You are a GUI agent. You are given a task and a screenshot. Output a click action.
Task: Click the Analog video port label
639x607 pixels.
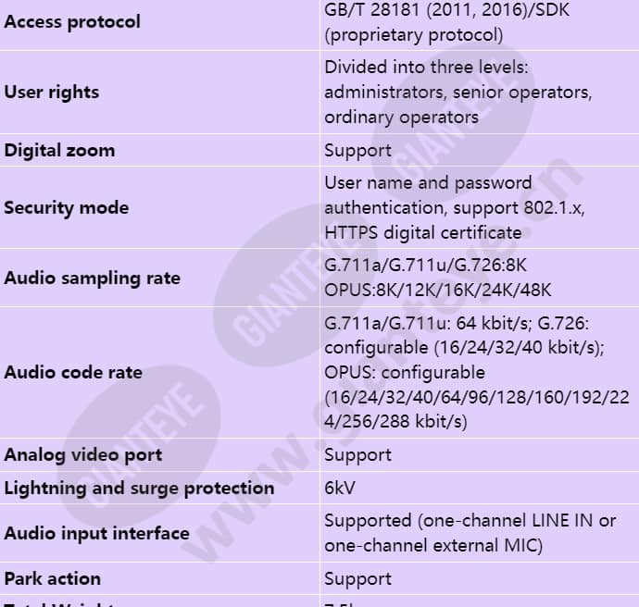[x=83, y=454]
